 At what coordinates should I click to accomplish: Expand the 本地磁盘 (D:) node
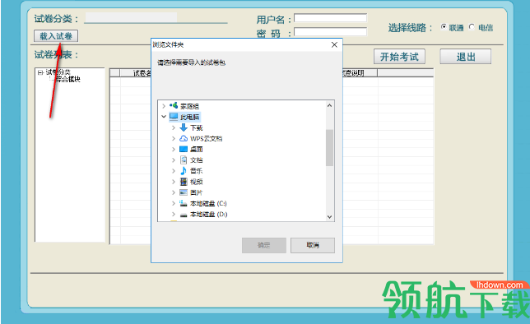point(174,214)
